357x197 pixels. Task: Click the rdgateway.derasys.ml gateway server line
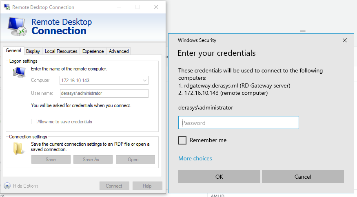234,85
